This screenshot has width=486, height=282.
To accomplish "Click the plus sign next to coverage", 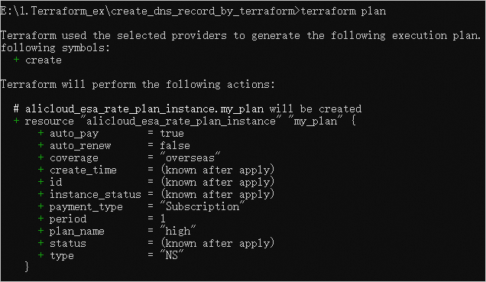I will coord(40,157).
